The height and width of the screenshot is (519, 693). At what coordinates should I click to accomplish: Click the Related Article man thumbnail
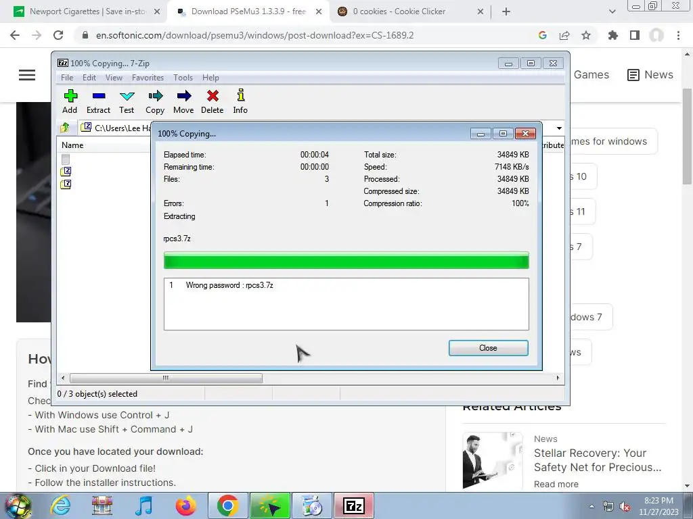(493, 460)
